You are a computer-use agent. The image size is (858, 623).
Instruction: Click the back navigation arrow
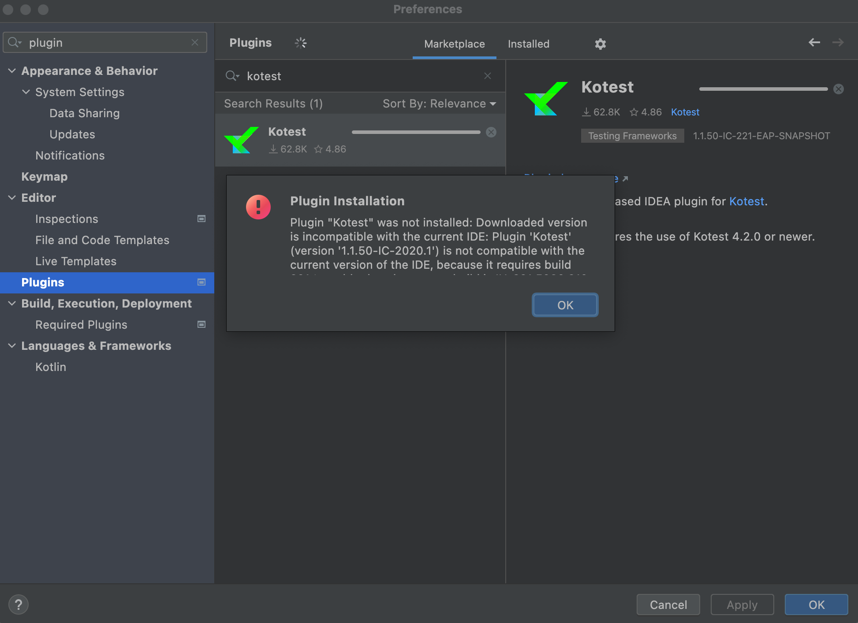[x=813, y=42]
